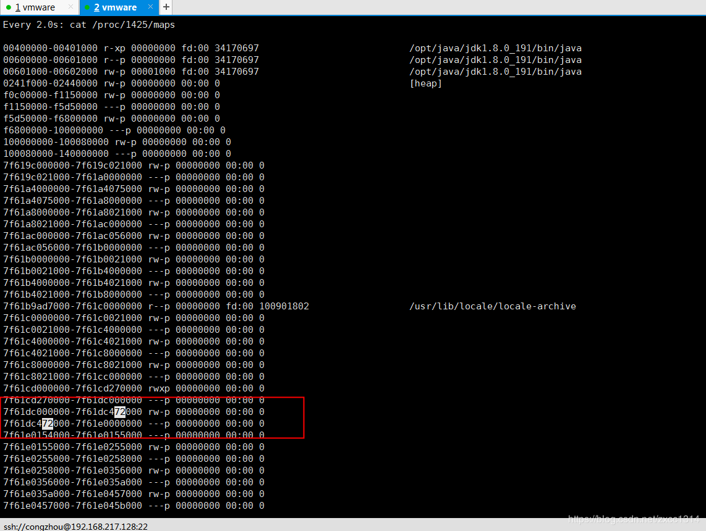Click address range '7f61dc000000-7f61dc472000'

coord(72,412)
